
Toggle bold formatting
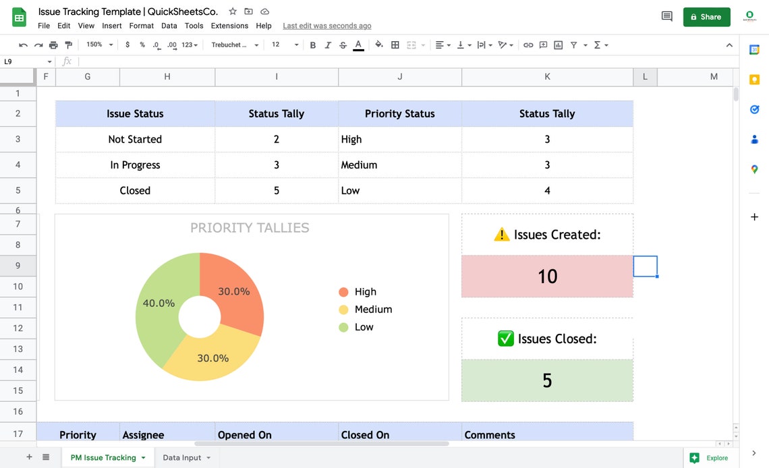pos(313,45)
